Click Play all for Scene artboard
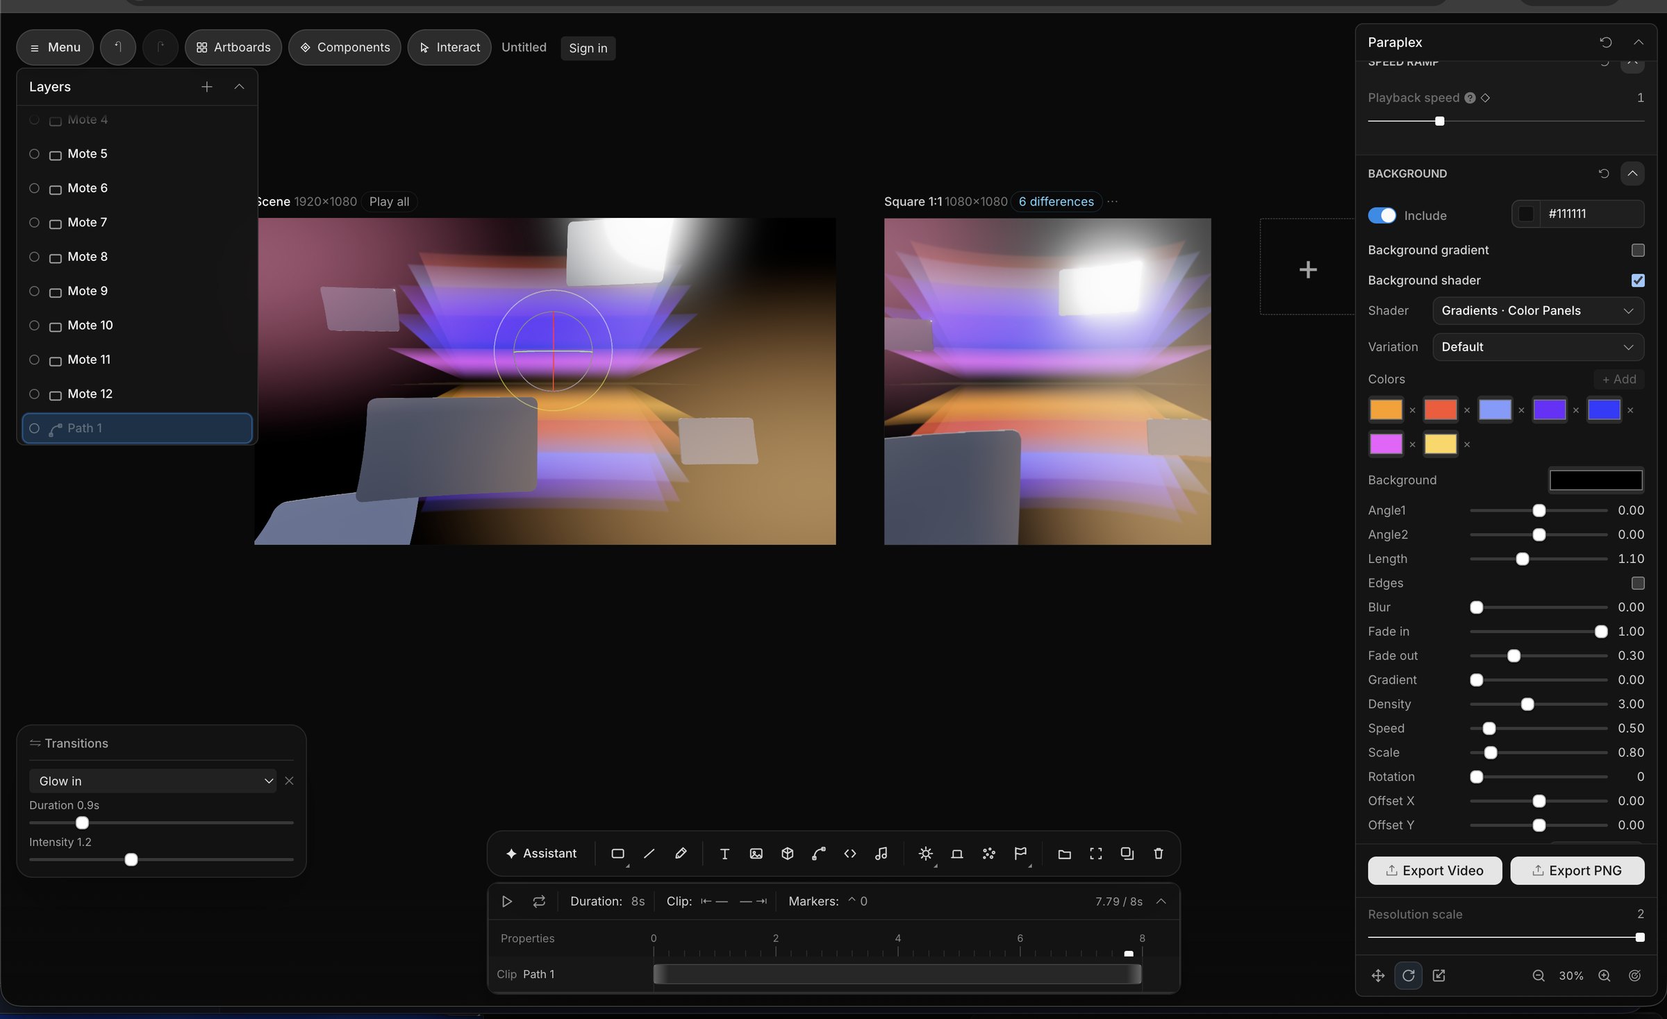Image resolution: width=1667 pixels, height=1019 pixels. pos(389,201)
